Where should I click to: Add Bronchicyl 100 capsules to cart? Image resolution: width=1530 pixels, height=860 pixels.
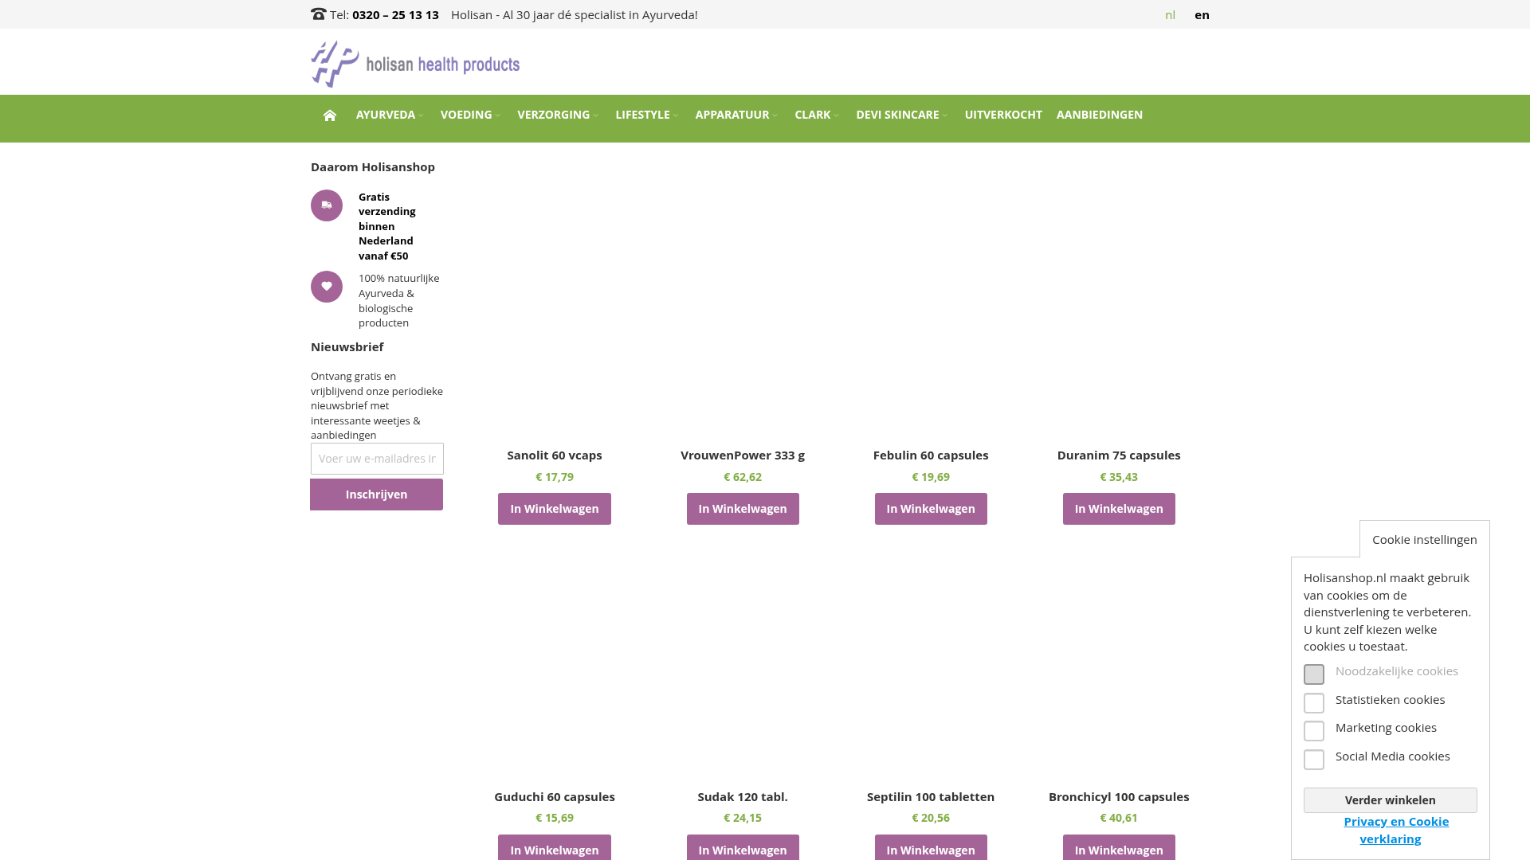[x=1119, y=847]
